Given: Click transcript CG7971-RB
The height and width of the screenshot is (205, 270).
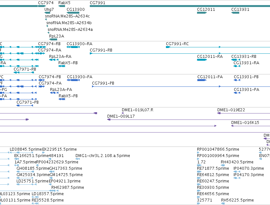Looking at the screenshot, I should [25, 69].
